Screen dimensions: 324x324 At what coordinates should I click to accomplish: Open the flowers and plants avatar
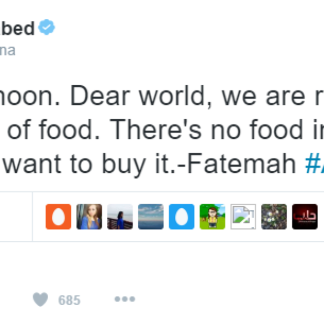click(274, 217)
